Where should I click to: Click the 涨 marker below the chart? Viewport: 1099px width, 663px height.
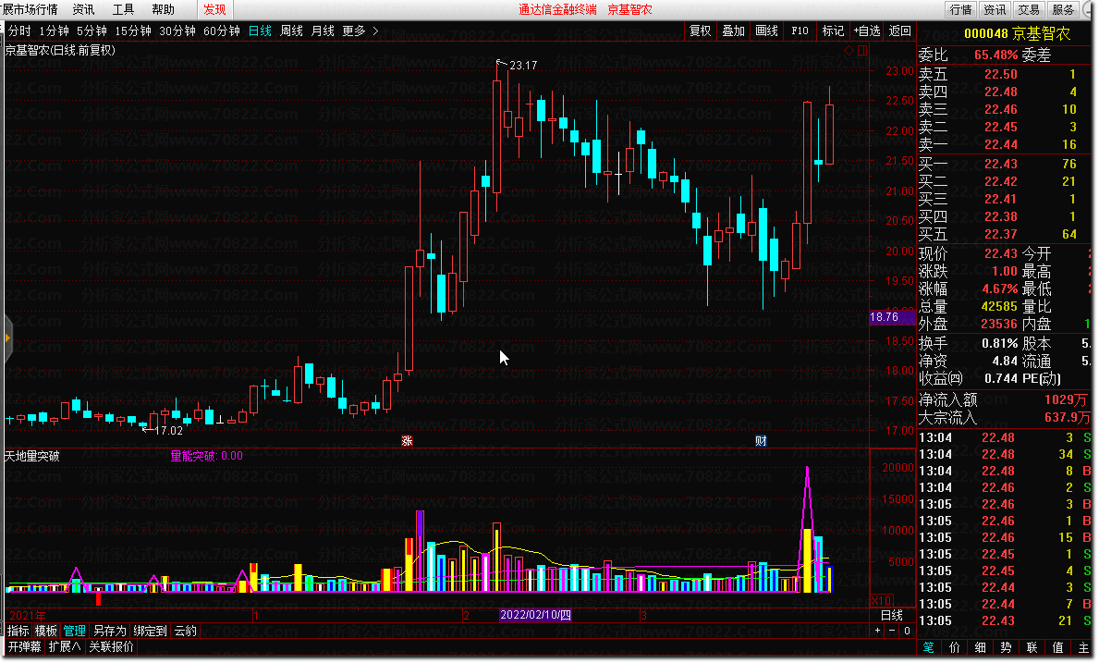click(407, 441)
